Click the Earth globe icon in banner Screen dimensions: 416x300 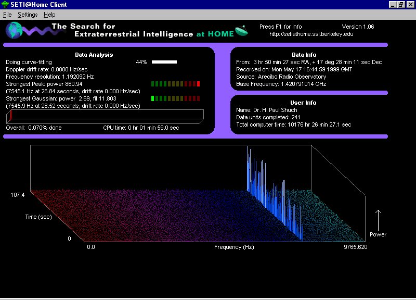point(15,30)
